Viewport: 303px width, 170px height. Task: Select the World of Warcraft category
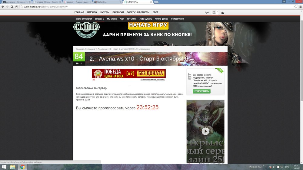point(84,19)
